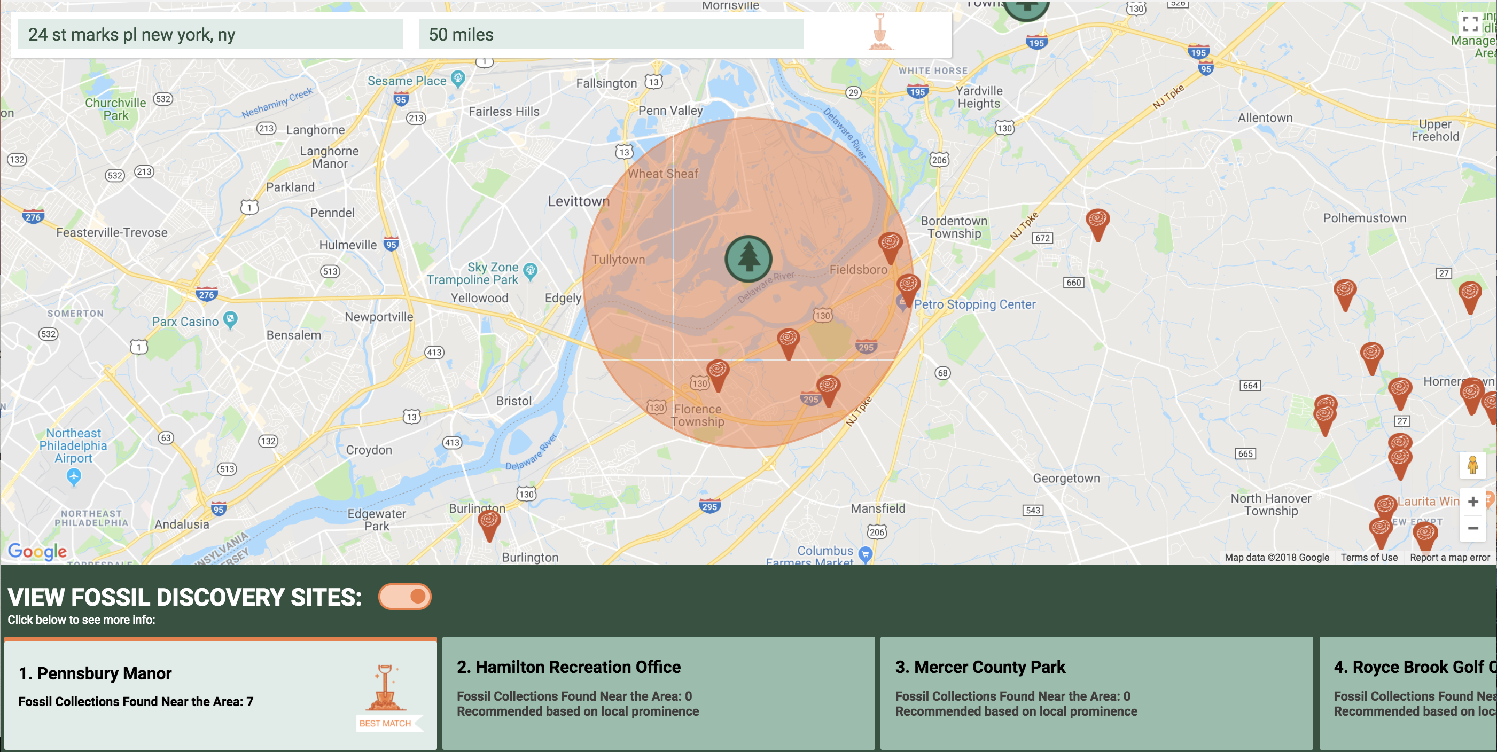Toggle fullscreen map view
The height and width of the screenshot is (752, 1497).
1471,23
